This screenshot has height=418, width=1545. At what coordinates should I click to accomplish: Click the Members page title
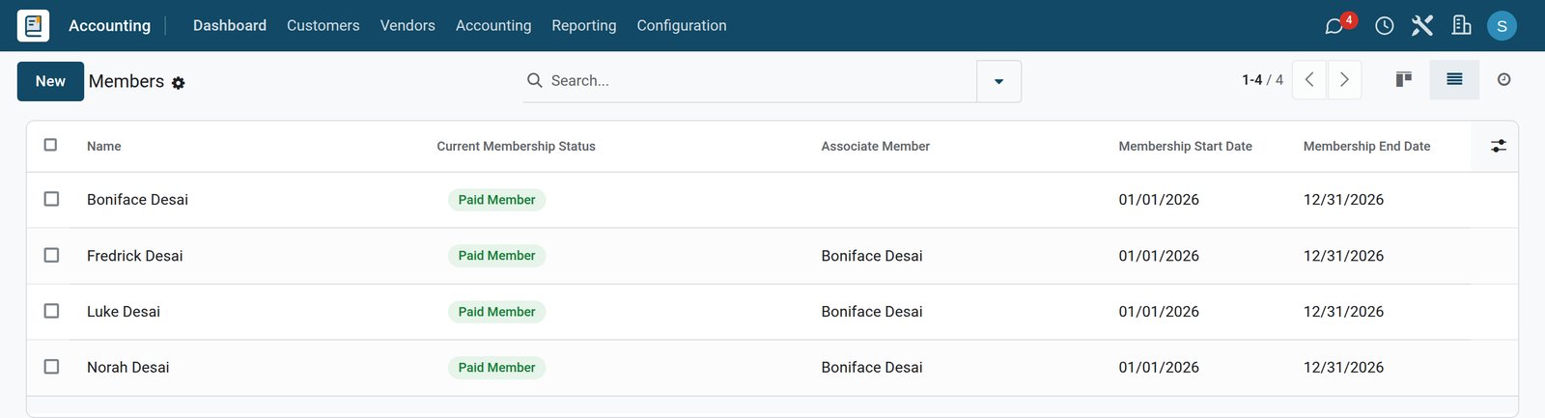[x=126, y=81]
